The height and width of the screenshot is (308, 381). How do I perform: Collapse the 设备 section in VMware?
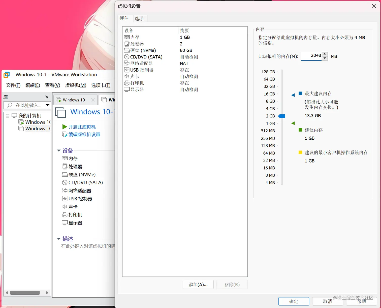pos(59,150)
